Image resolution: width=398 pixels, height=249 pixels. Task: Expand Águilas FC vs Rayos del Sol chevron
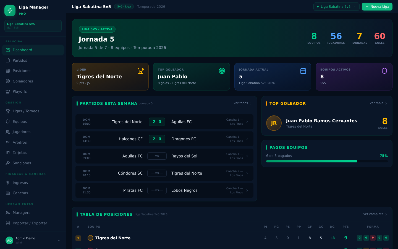pos(247,156)
